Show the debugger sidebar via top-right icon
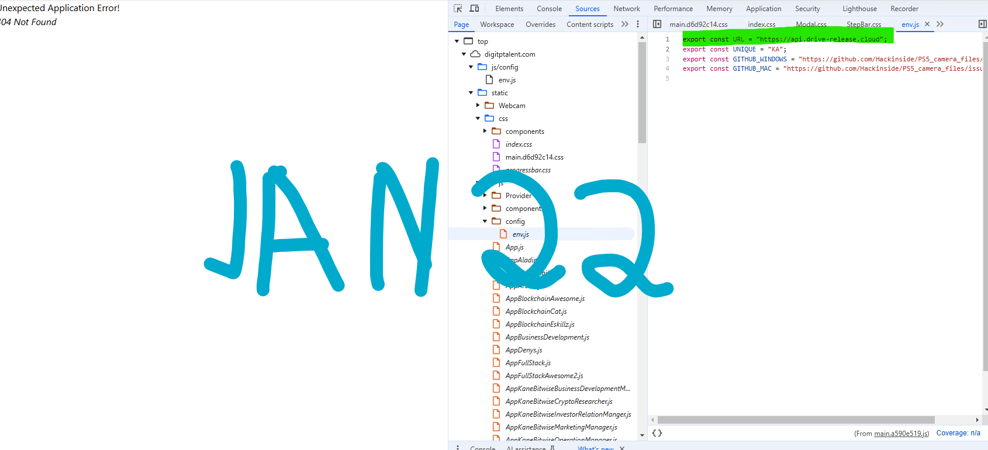The height and width of the screenshot is (450, 988). pos(982,24)
